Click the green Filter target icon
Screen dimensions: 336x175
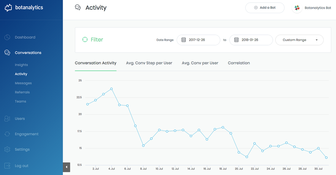coord(85,40)
